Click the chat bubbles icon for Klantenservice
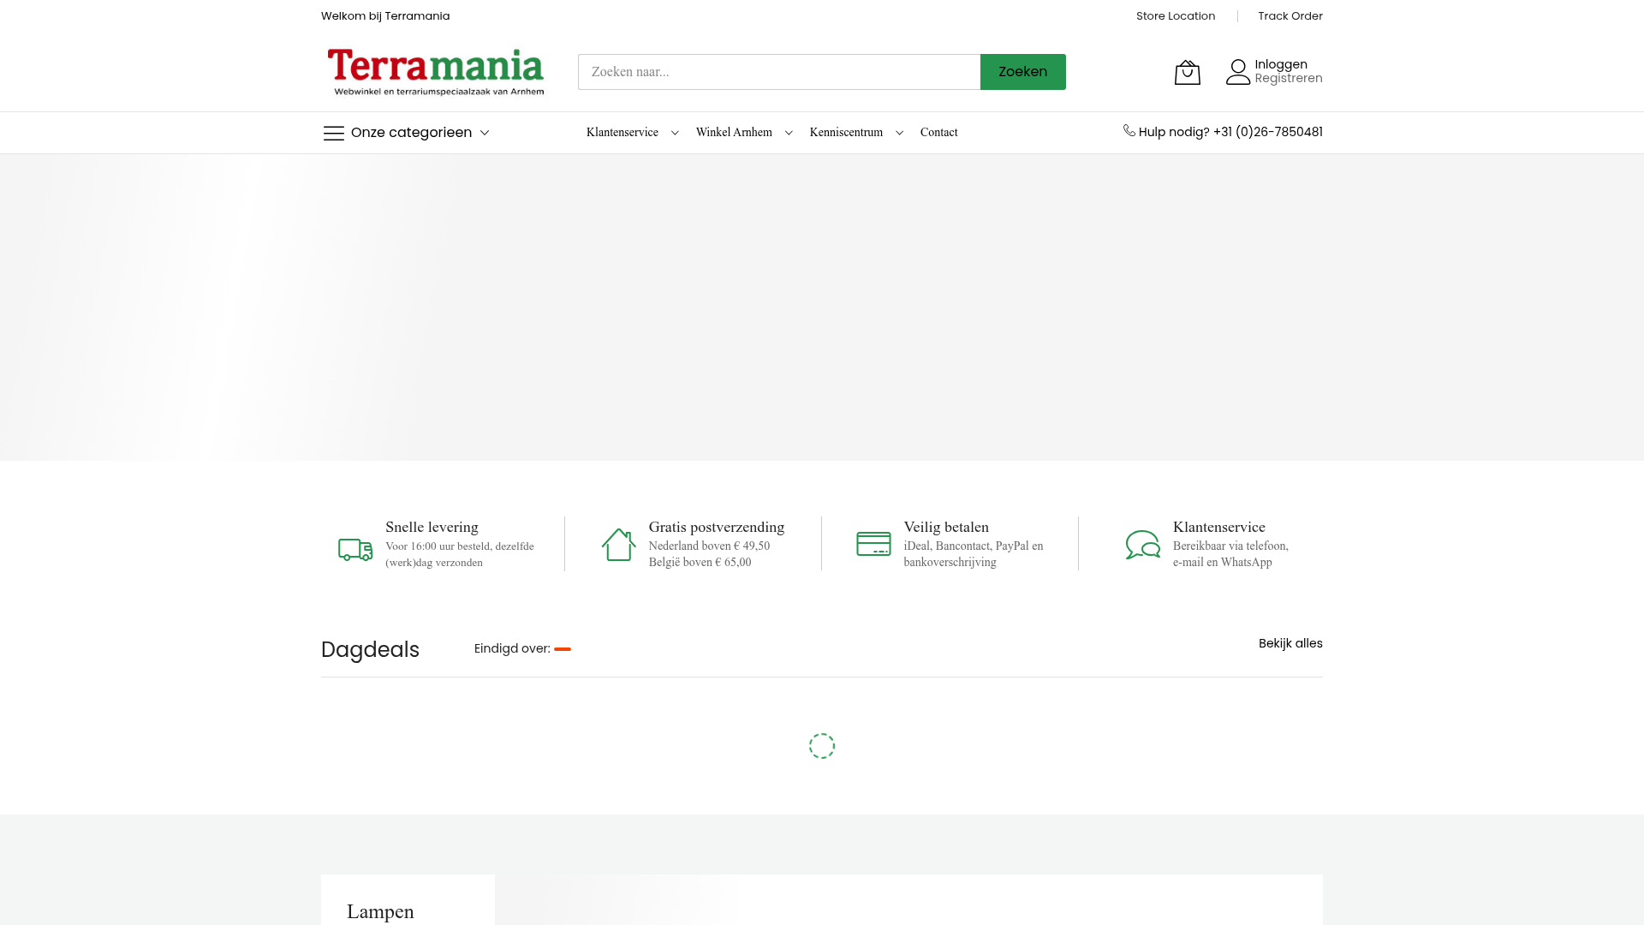Image resolution: width=1644 pixels, height=925 pixels. (x=1143, y=545)
